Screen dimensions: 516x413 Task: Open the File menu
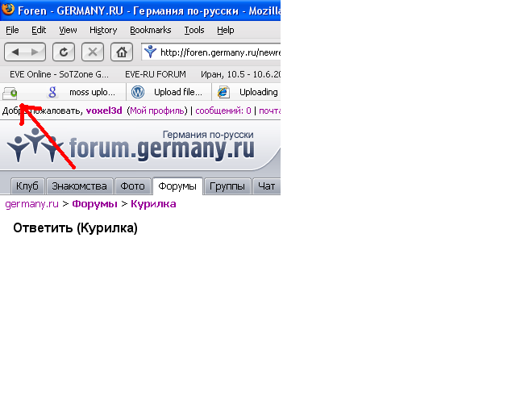click(12, 30)
